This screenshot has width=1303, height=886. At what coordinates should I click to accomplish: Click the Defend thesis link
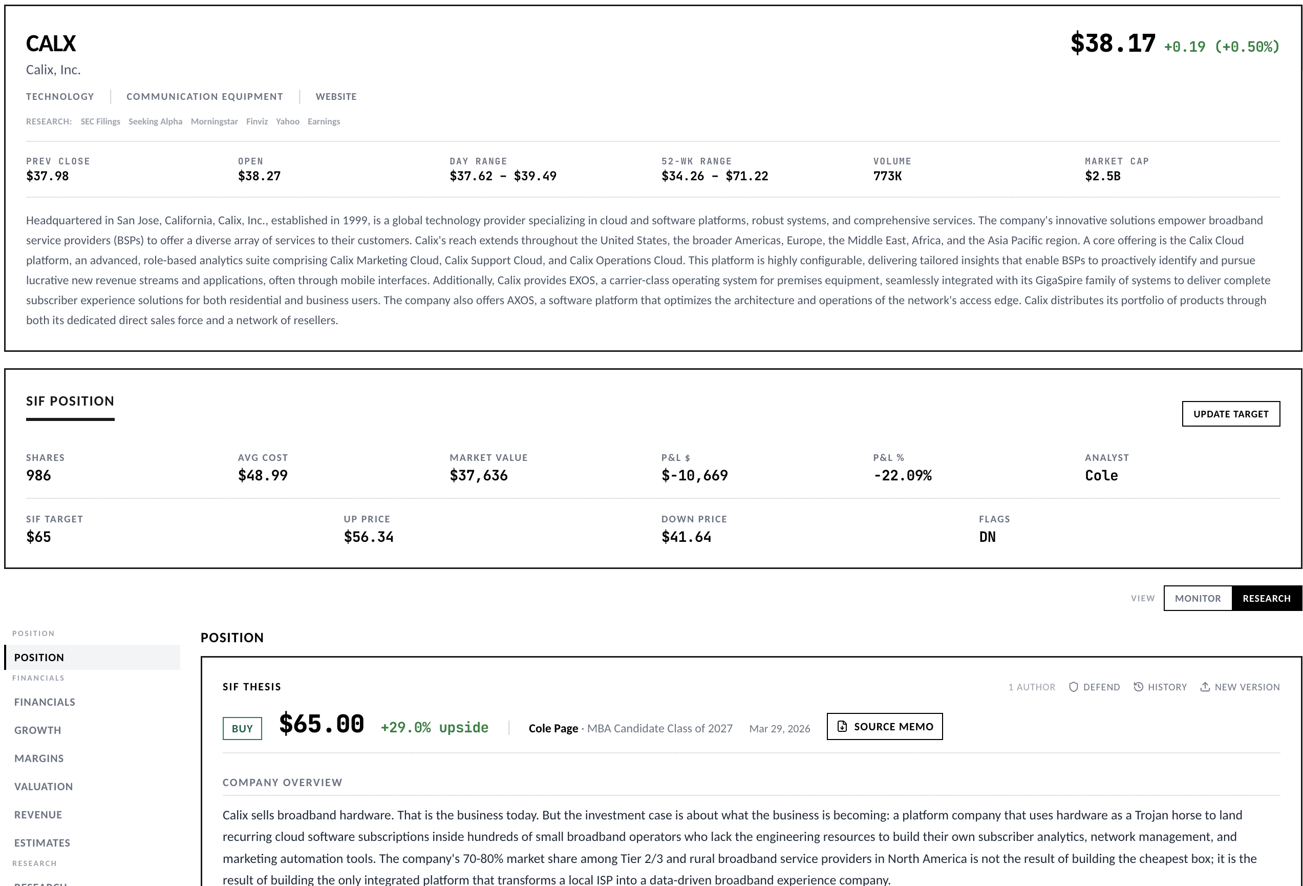1095,687
